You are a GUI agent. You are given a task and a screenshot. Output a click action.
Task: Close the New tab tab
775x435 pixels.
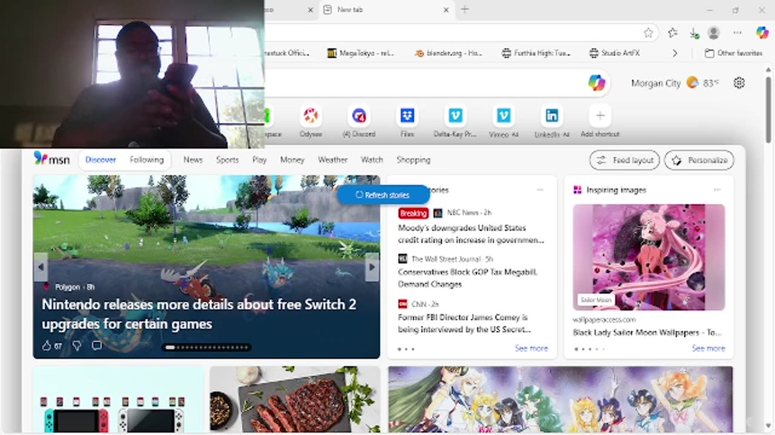[x=446, y=10]
